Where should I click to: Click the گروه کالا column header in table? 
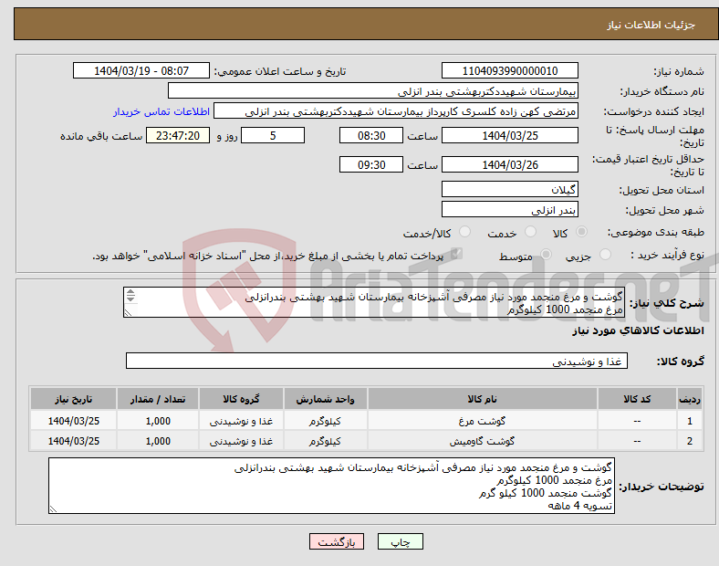241,399
